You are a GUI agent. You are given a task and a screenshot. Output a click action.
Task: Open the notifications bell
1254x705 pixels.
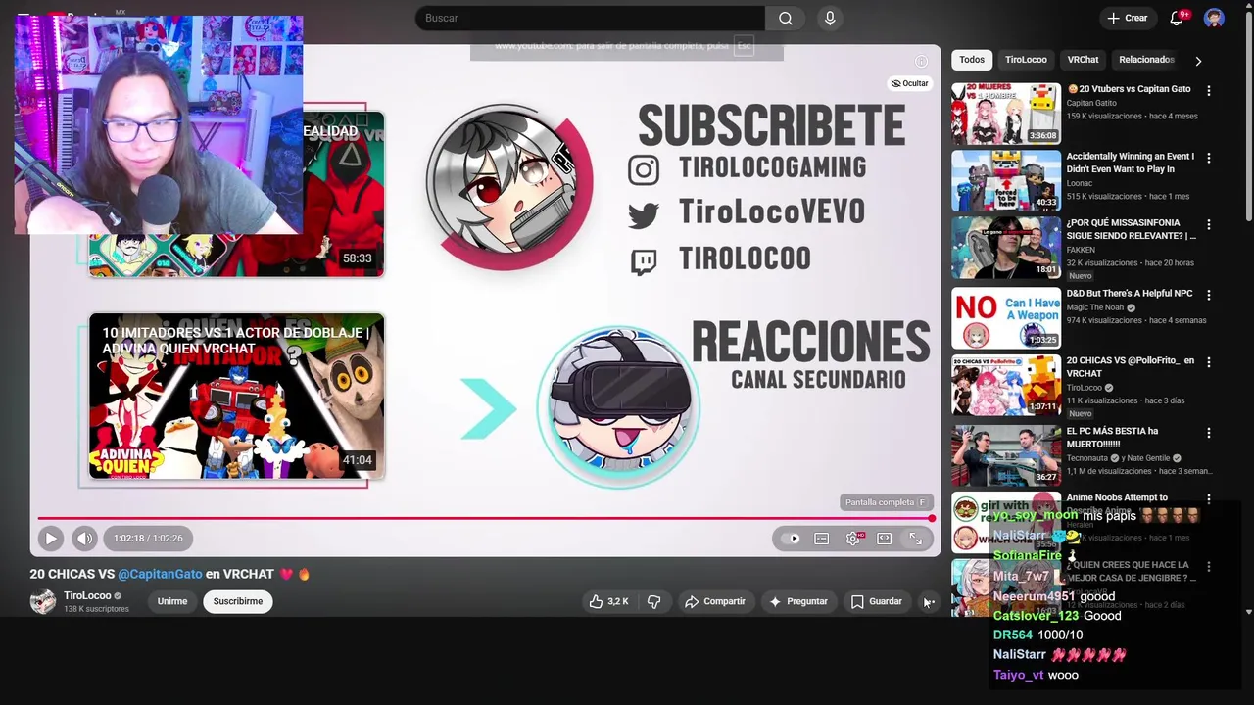point(1177,18)
